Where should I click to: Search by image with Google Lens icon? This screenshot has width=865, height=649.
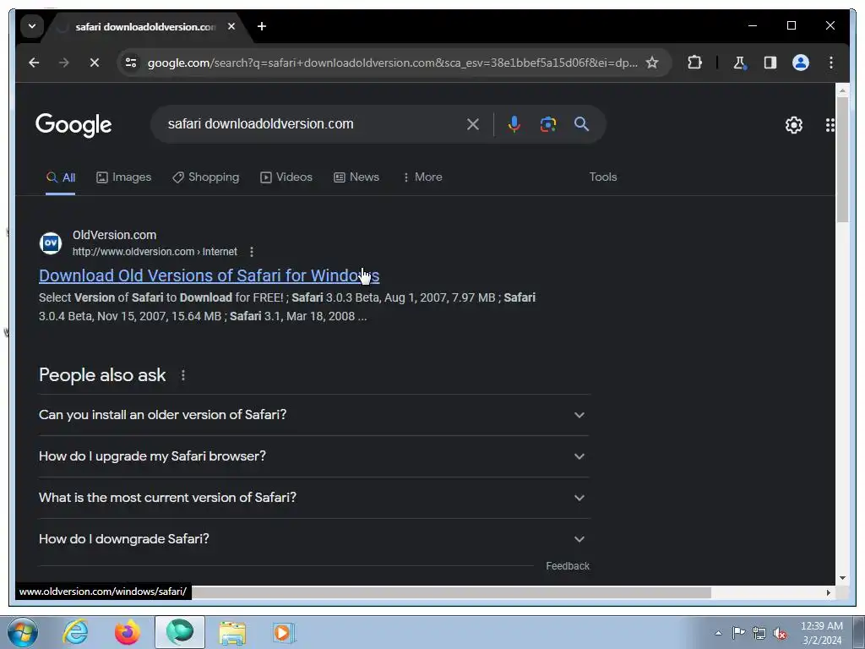[547, 124]
